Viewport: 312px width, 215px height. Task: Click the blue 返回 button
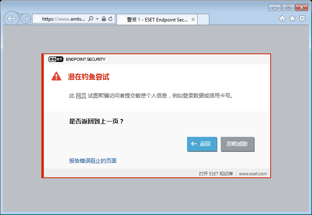[202, 144]
